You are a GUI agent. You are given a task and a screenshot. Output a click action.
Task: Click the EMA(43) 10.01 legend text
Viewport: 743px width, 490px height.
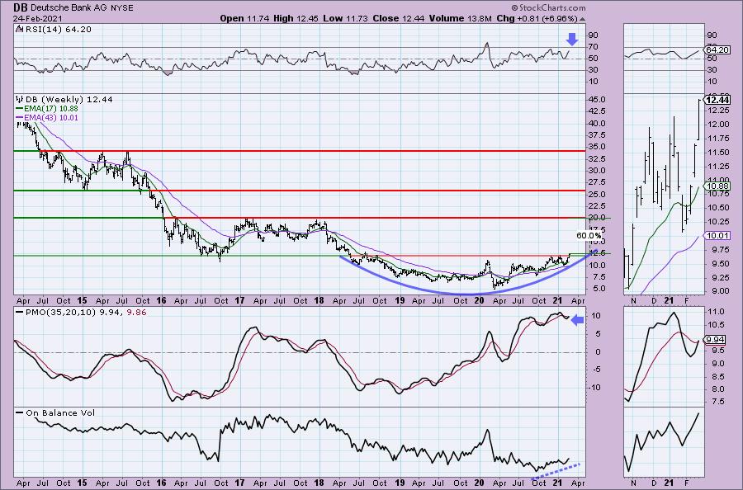click(x=51, y=117)
